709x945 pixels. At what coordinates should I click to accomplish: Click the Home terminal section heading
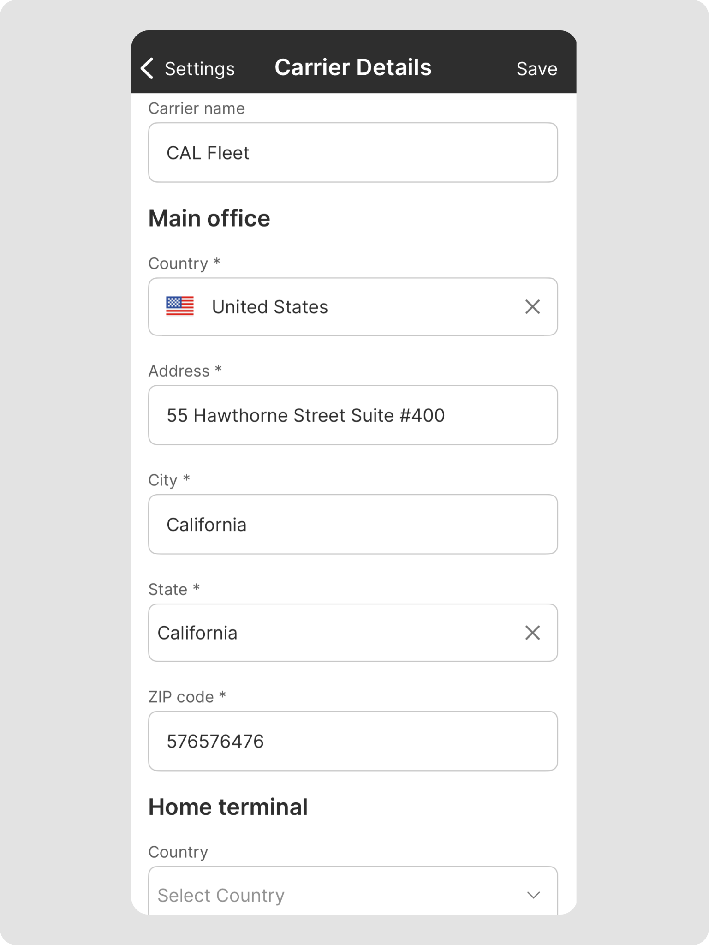pos(228,807)
